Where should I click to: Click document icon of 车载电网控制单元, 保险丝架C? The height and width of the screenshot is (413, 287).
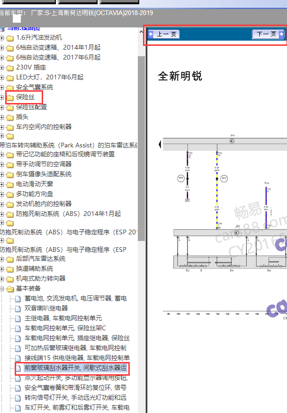coord(18,329)
